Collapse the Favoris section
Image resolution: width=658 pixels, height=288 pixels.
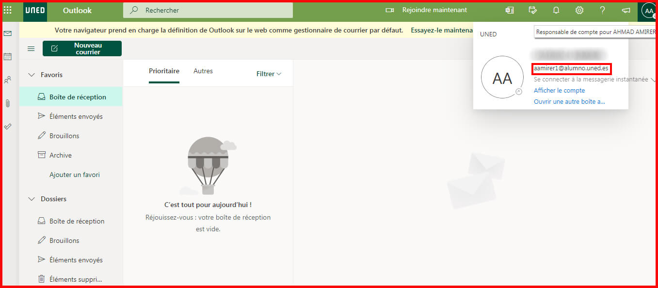[32, 75]
